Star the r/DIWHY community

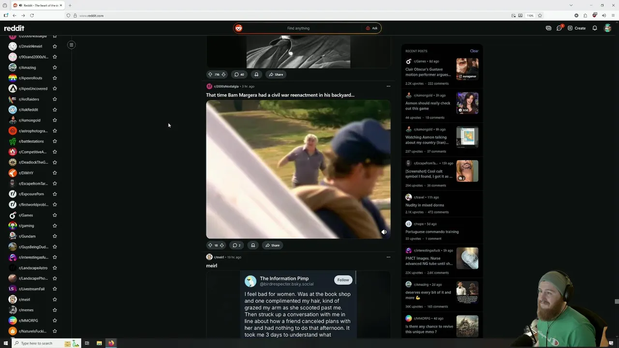[x=55, y=173]
